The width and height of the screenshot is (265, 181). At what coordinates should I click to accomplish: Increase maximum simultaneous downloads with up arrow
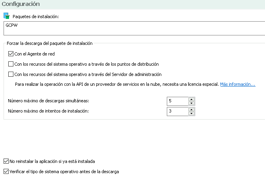point(192,99)
